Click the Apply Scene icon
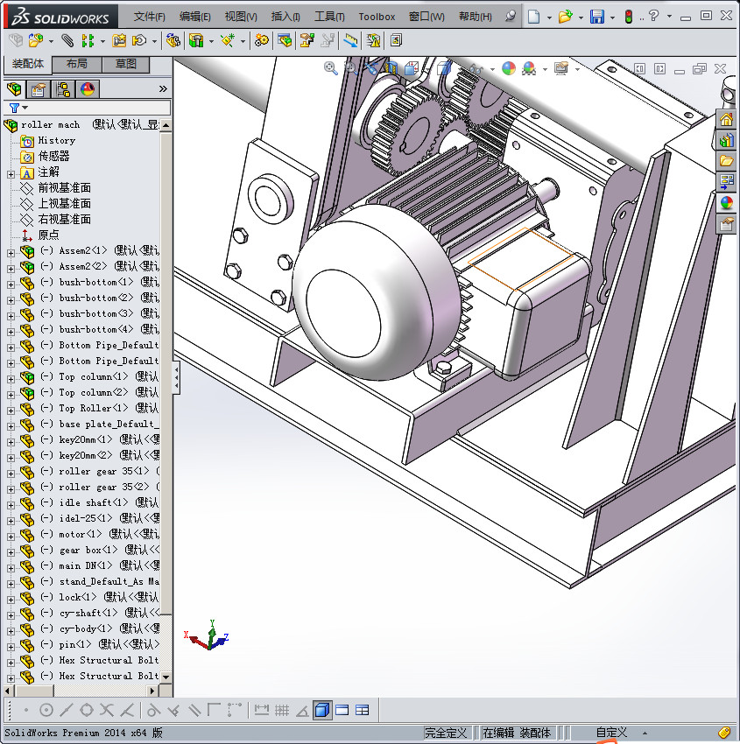Image resolution: width=740 pixels, height=744 pixels. pos(529,69)
